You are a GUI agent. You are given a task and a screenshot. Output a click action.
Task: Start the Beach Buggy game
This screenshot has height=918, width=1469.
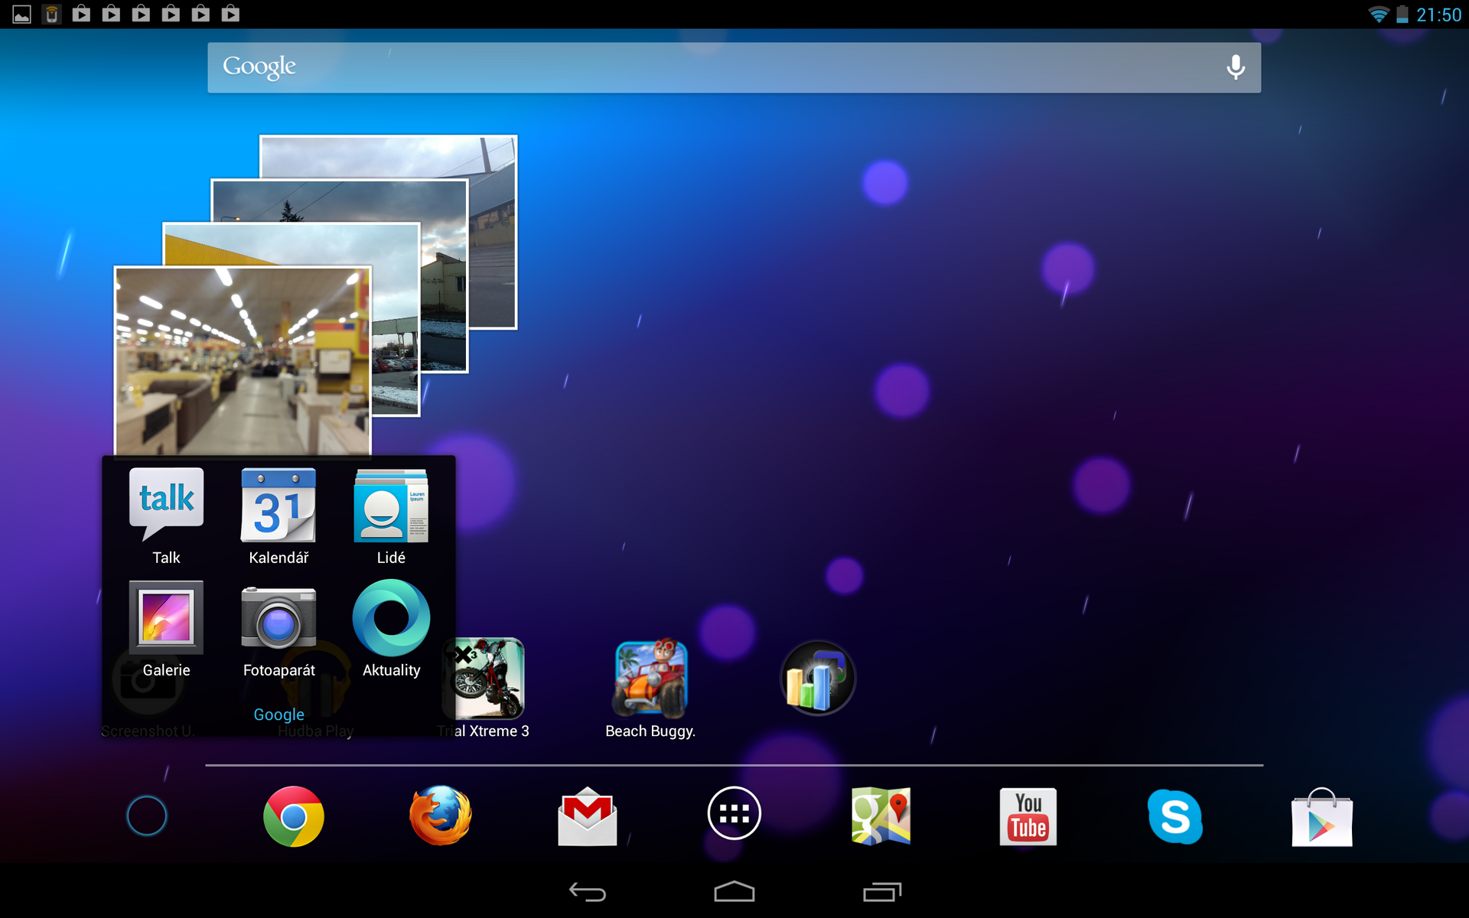[650, 677]
